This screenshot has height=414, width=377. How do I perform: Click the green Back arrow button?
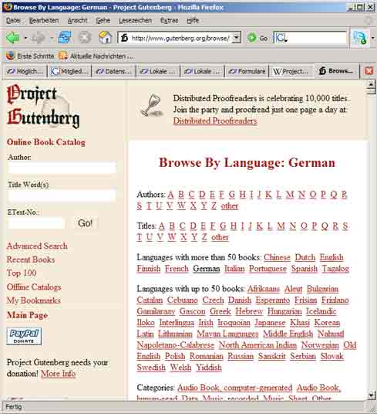pos(12,38)
